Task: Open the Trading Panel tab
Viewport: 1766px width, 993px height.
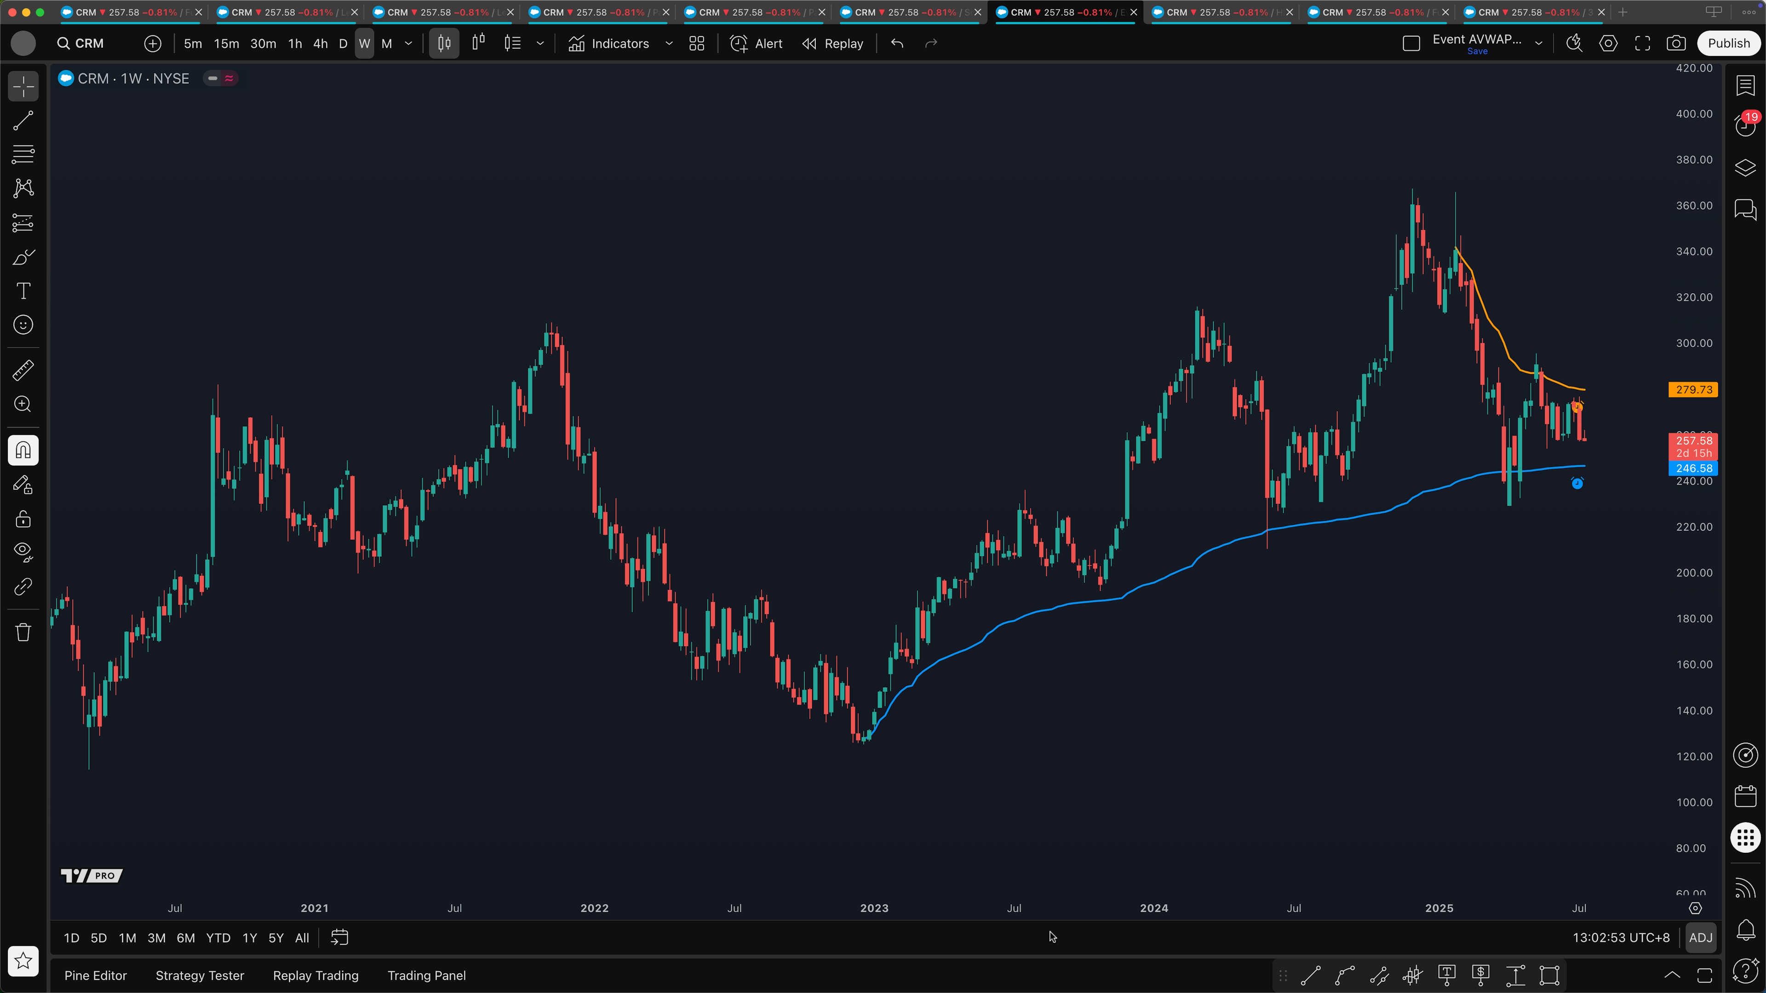Action: click(x=426, y=976)
